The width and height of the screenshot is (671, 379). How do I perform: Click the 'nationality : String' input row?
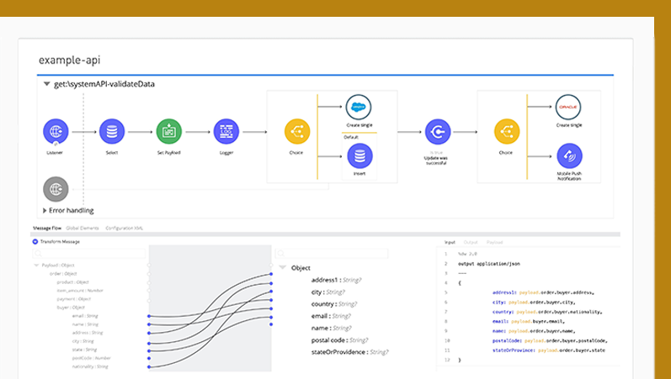pos(90,366)
